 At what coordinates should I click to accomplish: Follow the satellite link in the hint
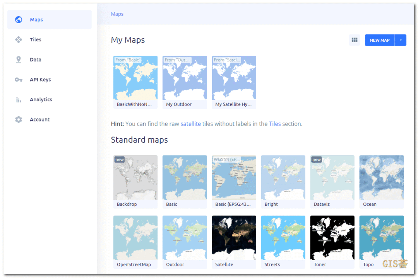(190, 124)
